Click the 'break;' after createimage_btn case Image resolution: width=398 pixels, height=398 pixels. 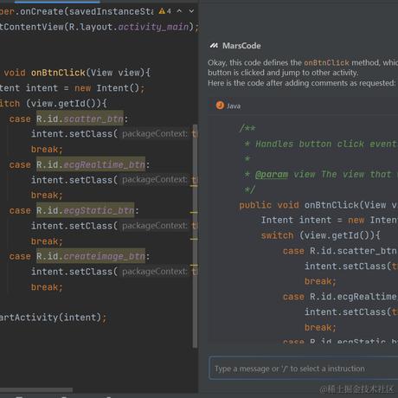pos(47,287)
